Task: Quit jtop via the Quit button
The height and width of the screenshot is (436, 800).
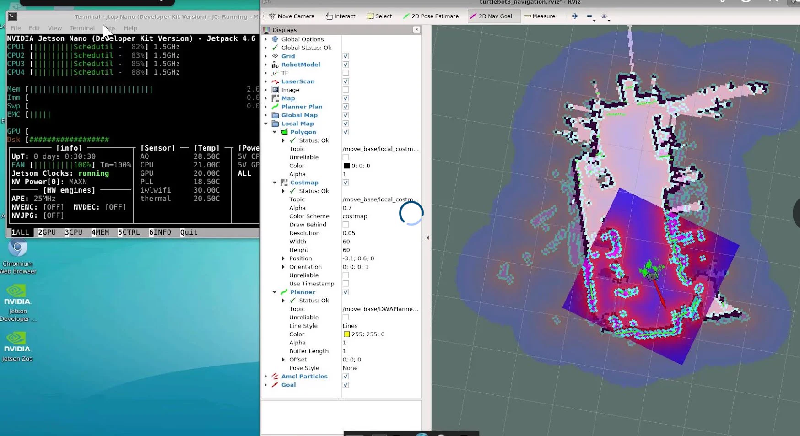Action: (x=189, y=232)
